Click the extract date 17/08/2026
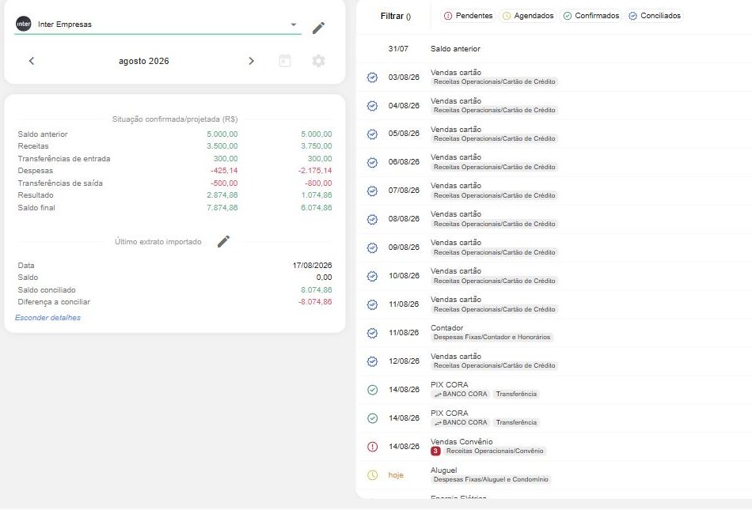752x510 pixels. (x=312, y=266)
